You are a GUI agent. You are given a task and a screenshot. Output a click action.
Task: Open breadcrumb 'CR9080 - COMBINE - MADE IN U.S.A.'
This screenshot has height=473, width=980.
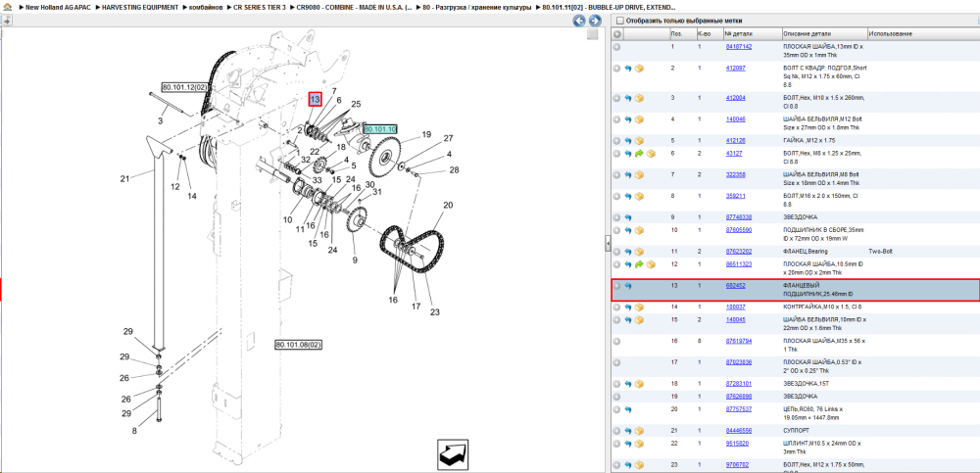tap(355, 7)
